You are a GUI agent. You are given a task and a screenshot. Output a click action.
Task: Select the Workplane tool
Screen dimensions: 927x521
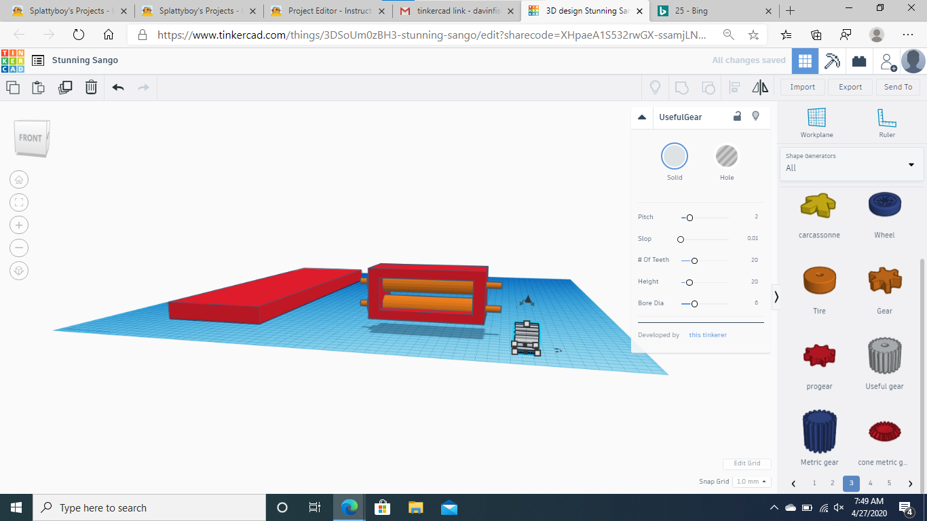[x=816, y=122]
